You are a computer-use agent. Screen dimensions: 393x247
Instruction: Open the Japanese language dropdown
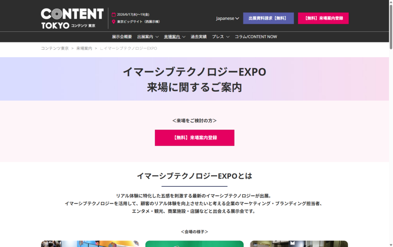(x=227, y=18)
